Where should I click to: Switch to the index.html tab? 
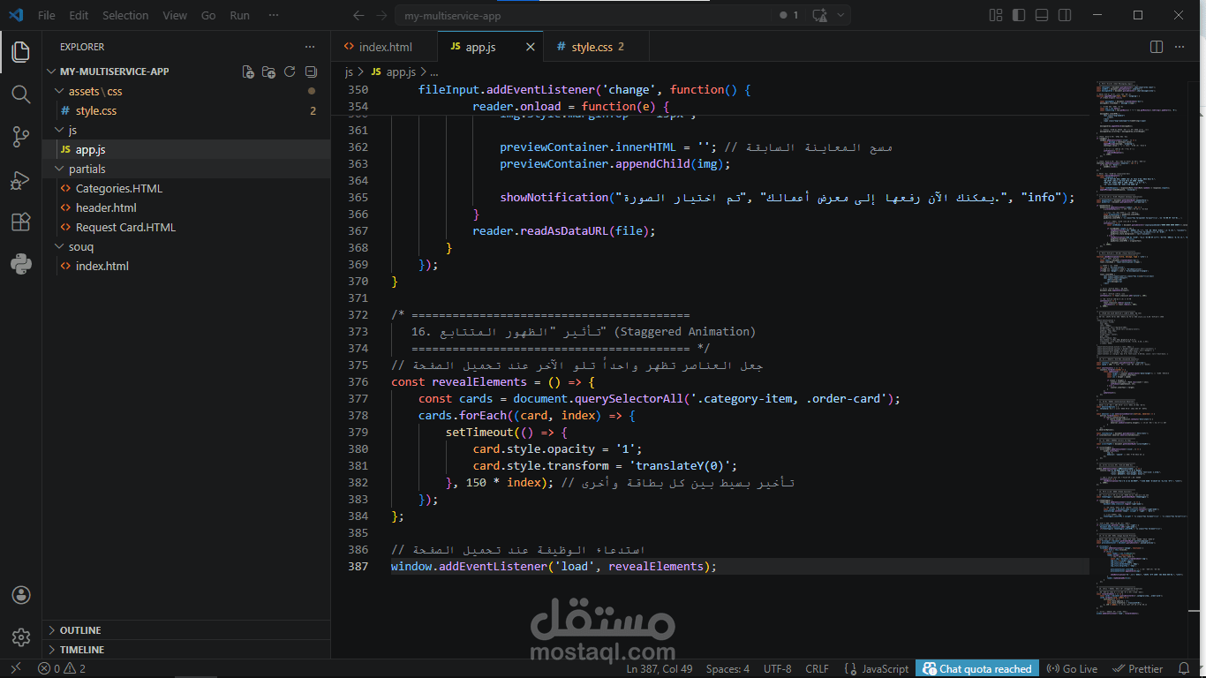pos(385,47)
